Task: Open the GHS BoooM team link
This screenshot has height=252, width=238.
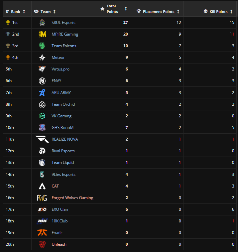Action: point(62,127)
